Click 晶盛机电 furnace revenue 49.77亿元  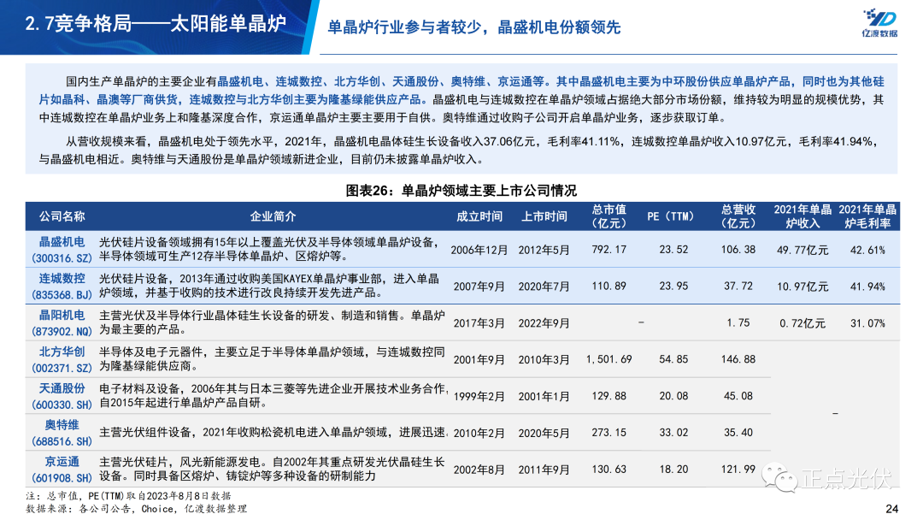pos(802,251)
